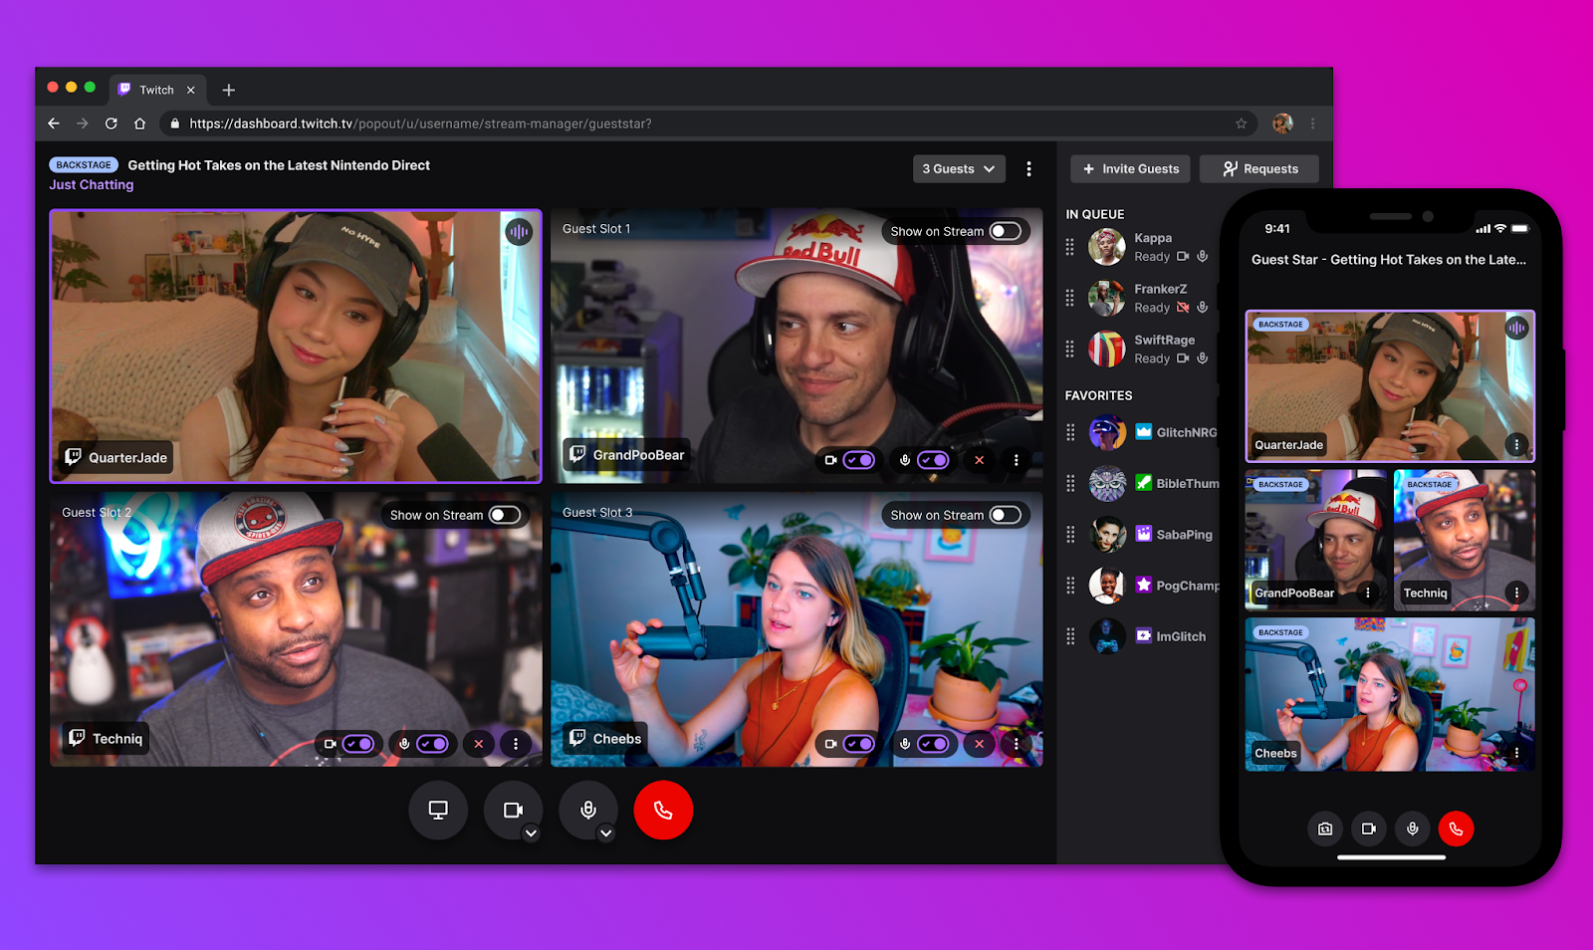Enable Show on Stream for Guest Slot 1
This screenshot has width=1593, height=950.
(1006, 230)
